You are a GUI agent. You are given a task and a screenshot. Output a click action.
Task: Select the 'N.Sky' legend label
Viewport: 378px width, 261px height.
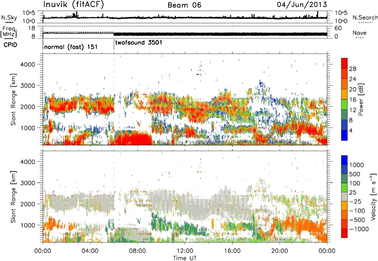click(x=9, y=18)
